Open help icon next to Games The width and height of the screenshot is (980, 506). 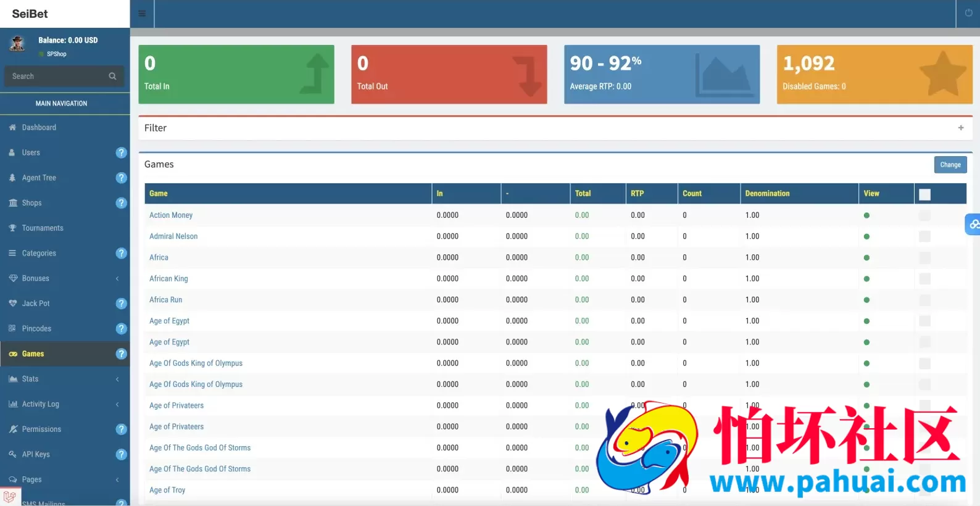tap(122, 354)
